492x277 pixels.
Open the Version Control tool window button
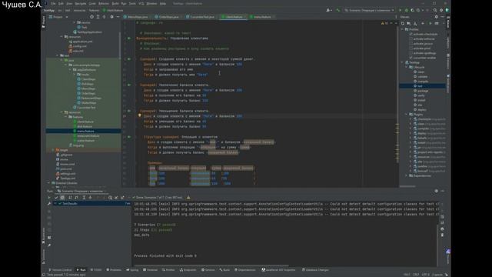click(x=60, y=270)
